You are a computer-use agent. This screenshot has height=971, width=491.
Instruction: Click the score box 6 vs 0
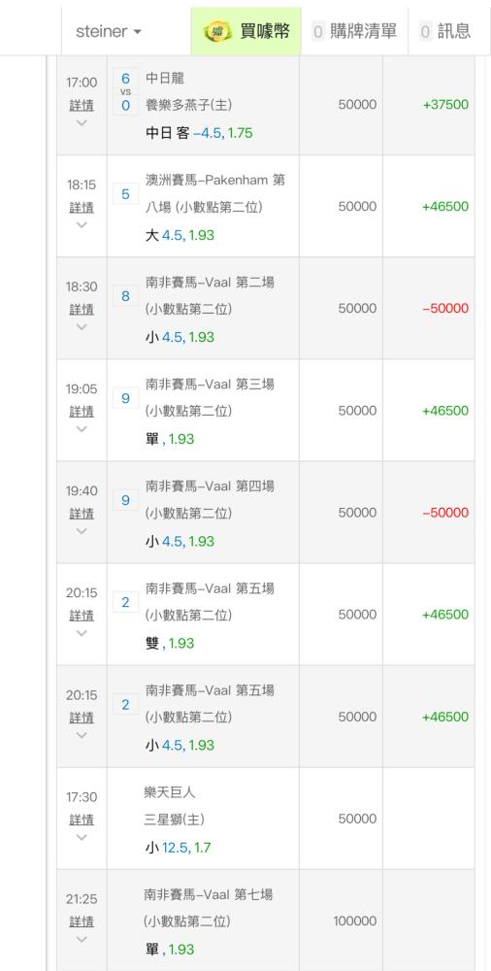coord(126,91)
